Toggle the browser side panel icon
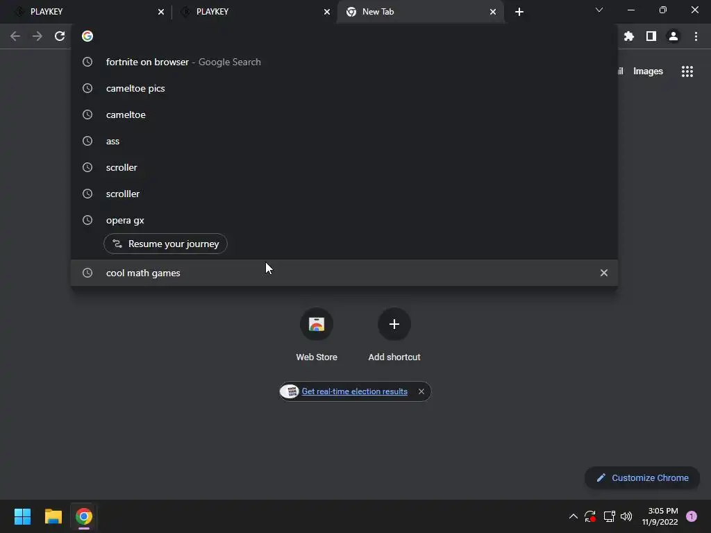The image size is (711, 533). (x=651, y=36)
